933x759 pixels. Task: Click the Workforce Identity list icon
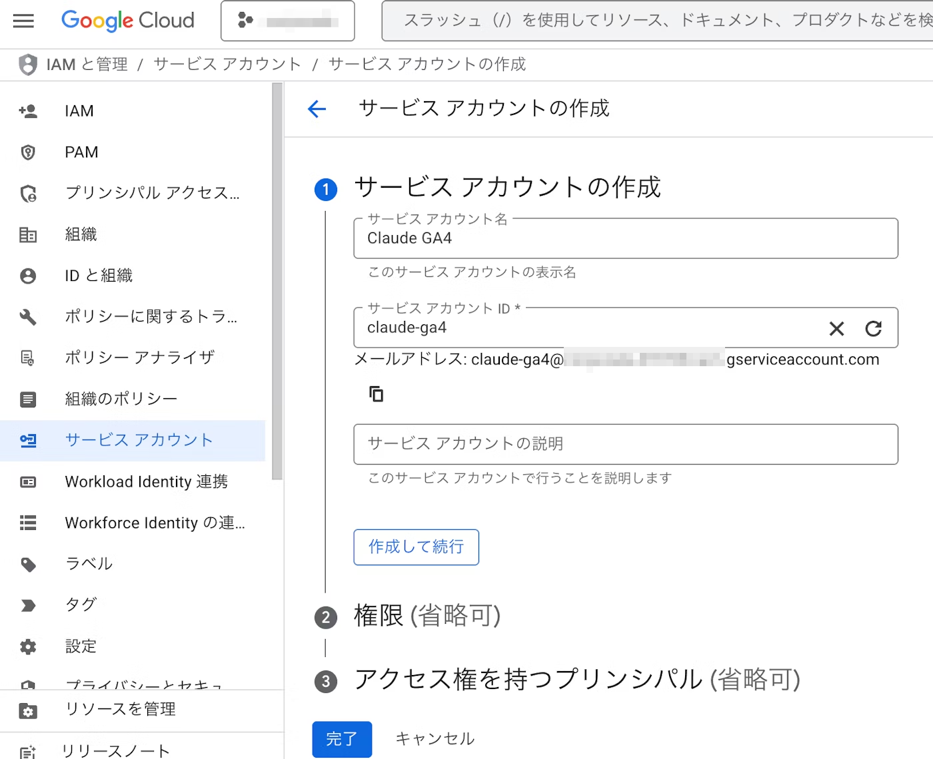tap(28, 523)
